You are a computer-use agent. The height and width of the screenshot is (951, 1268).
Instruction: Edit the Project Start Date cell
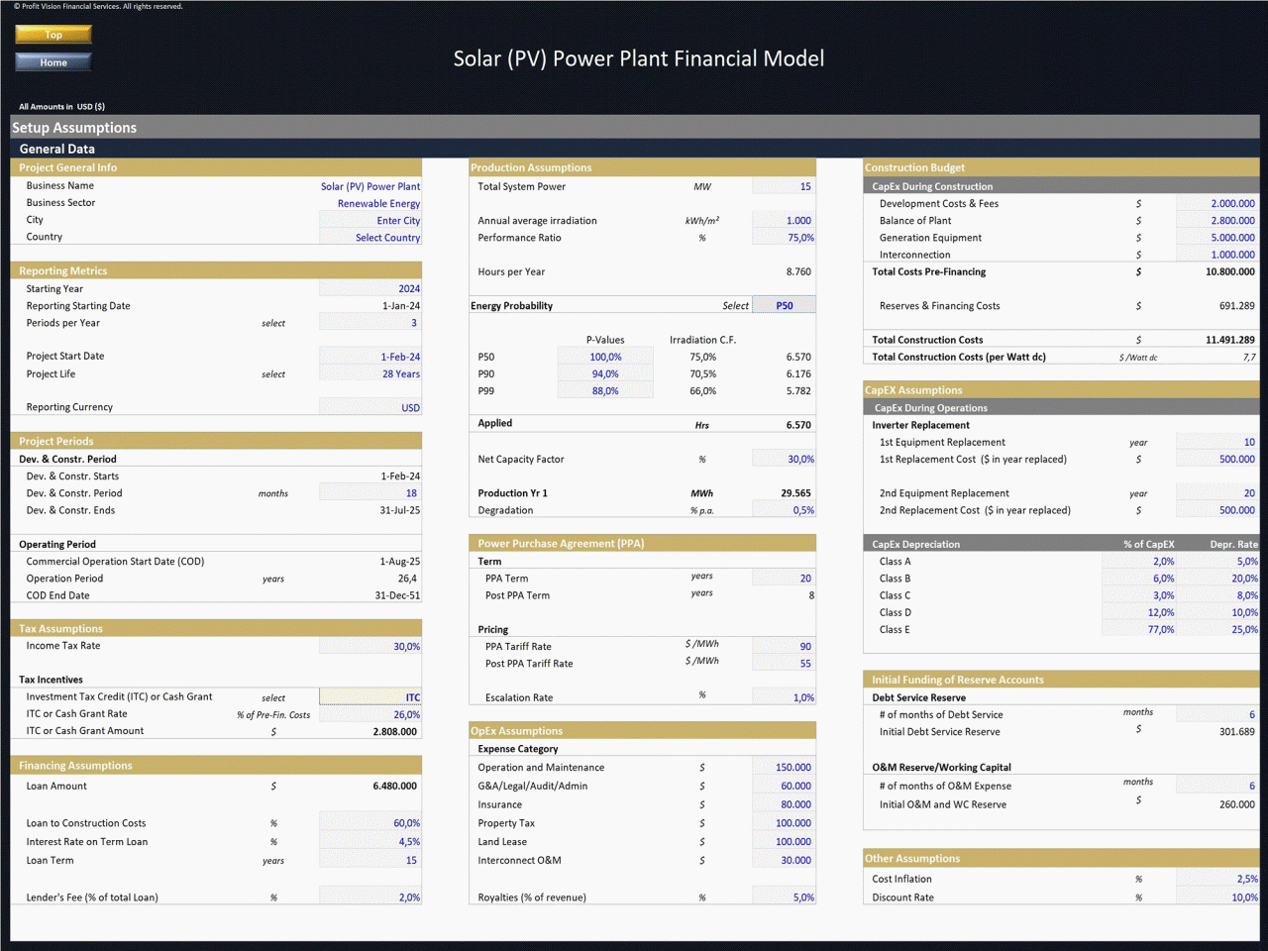[x=370, y=357]
